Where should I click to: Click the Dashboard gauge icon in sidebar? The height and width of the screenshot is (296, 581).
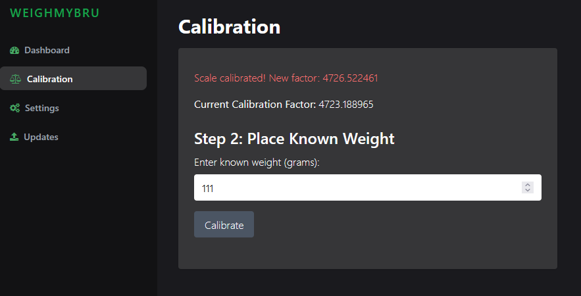[14, 51]
